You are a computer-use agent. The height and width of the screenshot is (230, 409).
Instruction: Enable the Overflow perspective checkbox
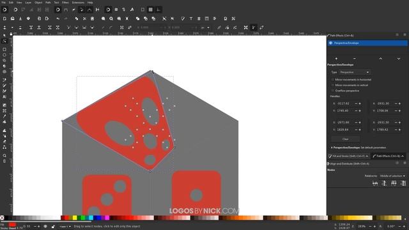(333, 91)
